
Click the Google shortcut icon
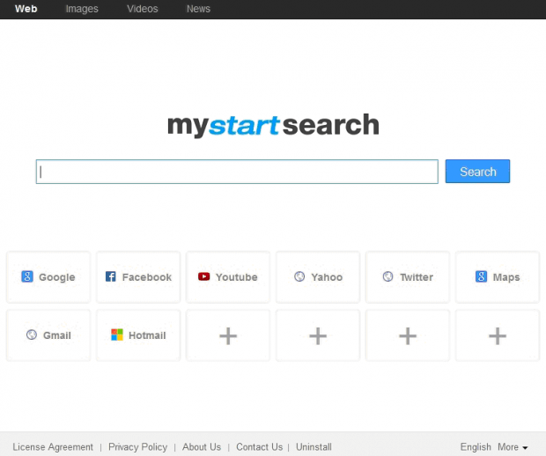27,276
